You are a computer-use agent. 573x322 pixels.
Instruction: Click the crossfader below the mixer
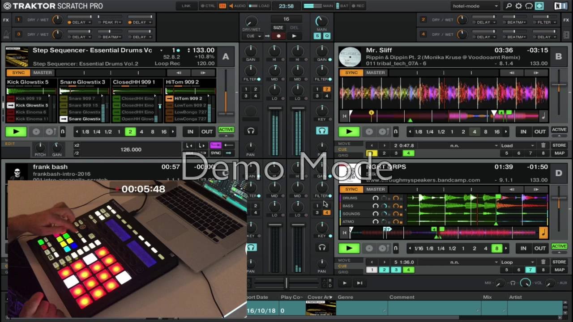pos(286,283)
